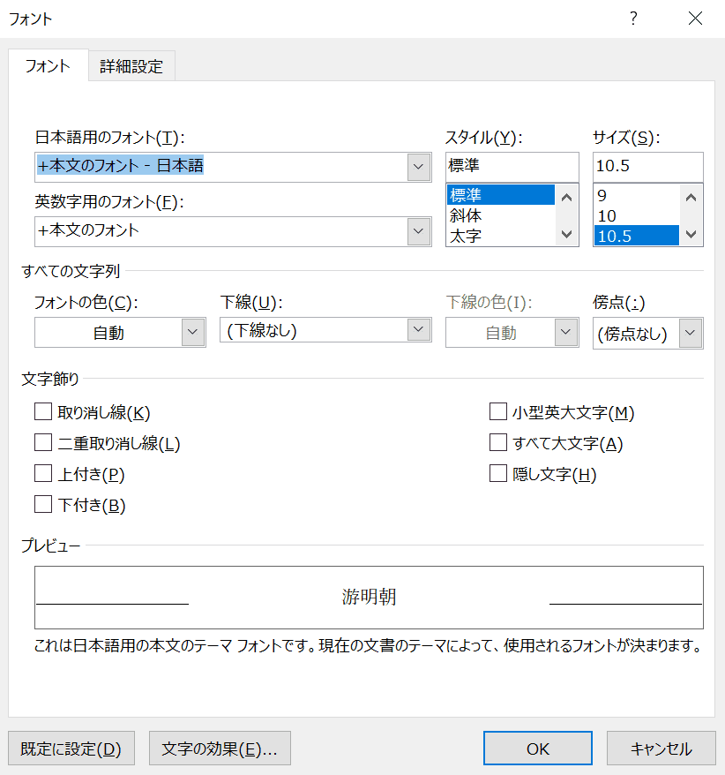Screen dimensions: 725x775
Task: Click the help question mark icon
Action: point(633,19)
